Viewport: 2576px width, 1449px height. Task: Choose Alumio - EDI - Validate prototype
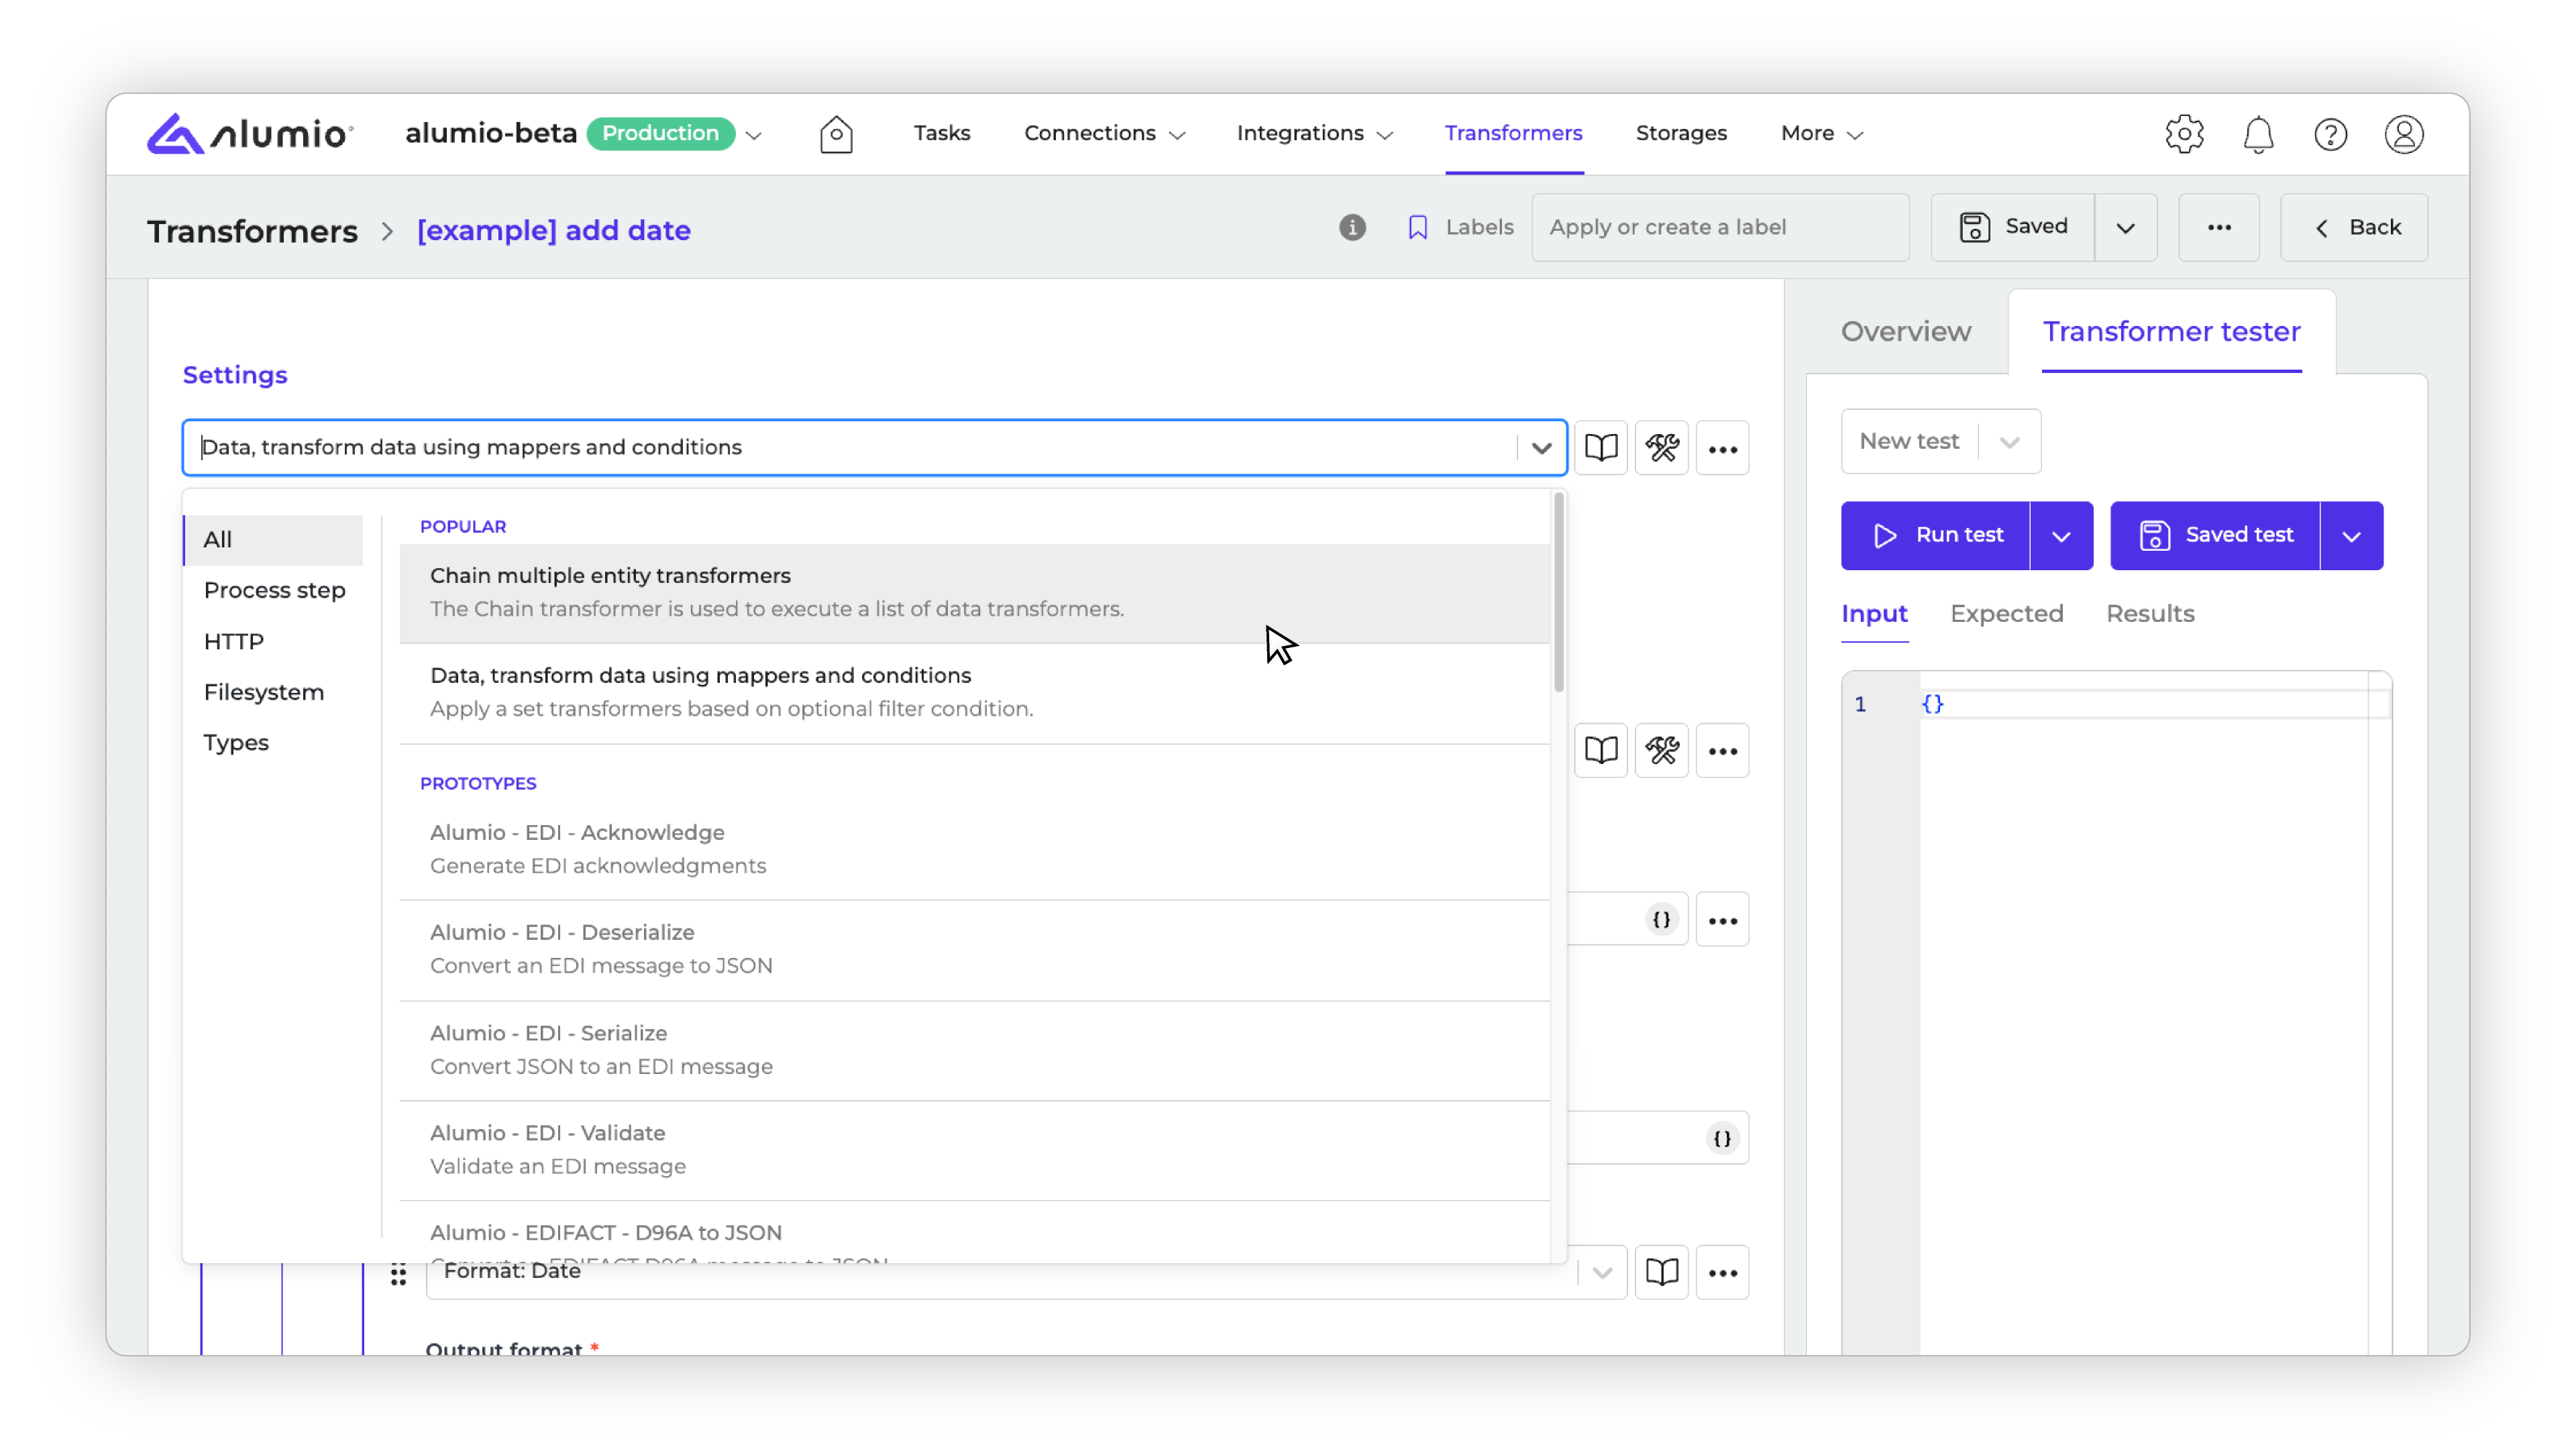974,1150
